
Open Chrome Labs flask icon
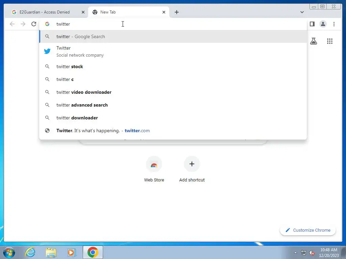click(313, 41)
